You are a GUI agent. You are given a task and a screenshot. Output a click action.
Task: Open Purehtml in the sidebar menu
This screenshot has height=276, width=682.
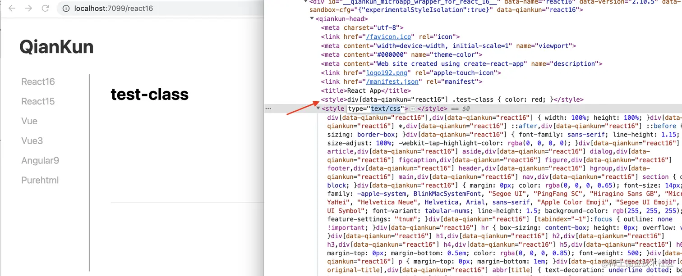tap(40, 180)
